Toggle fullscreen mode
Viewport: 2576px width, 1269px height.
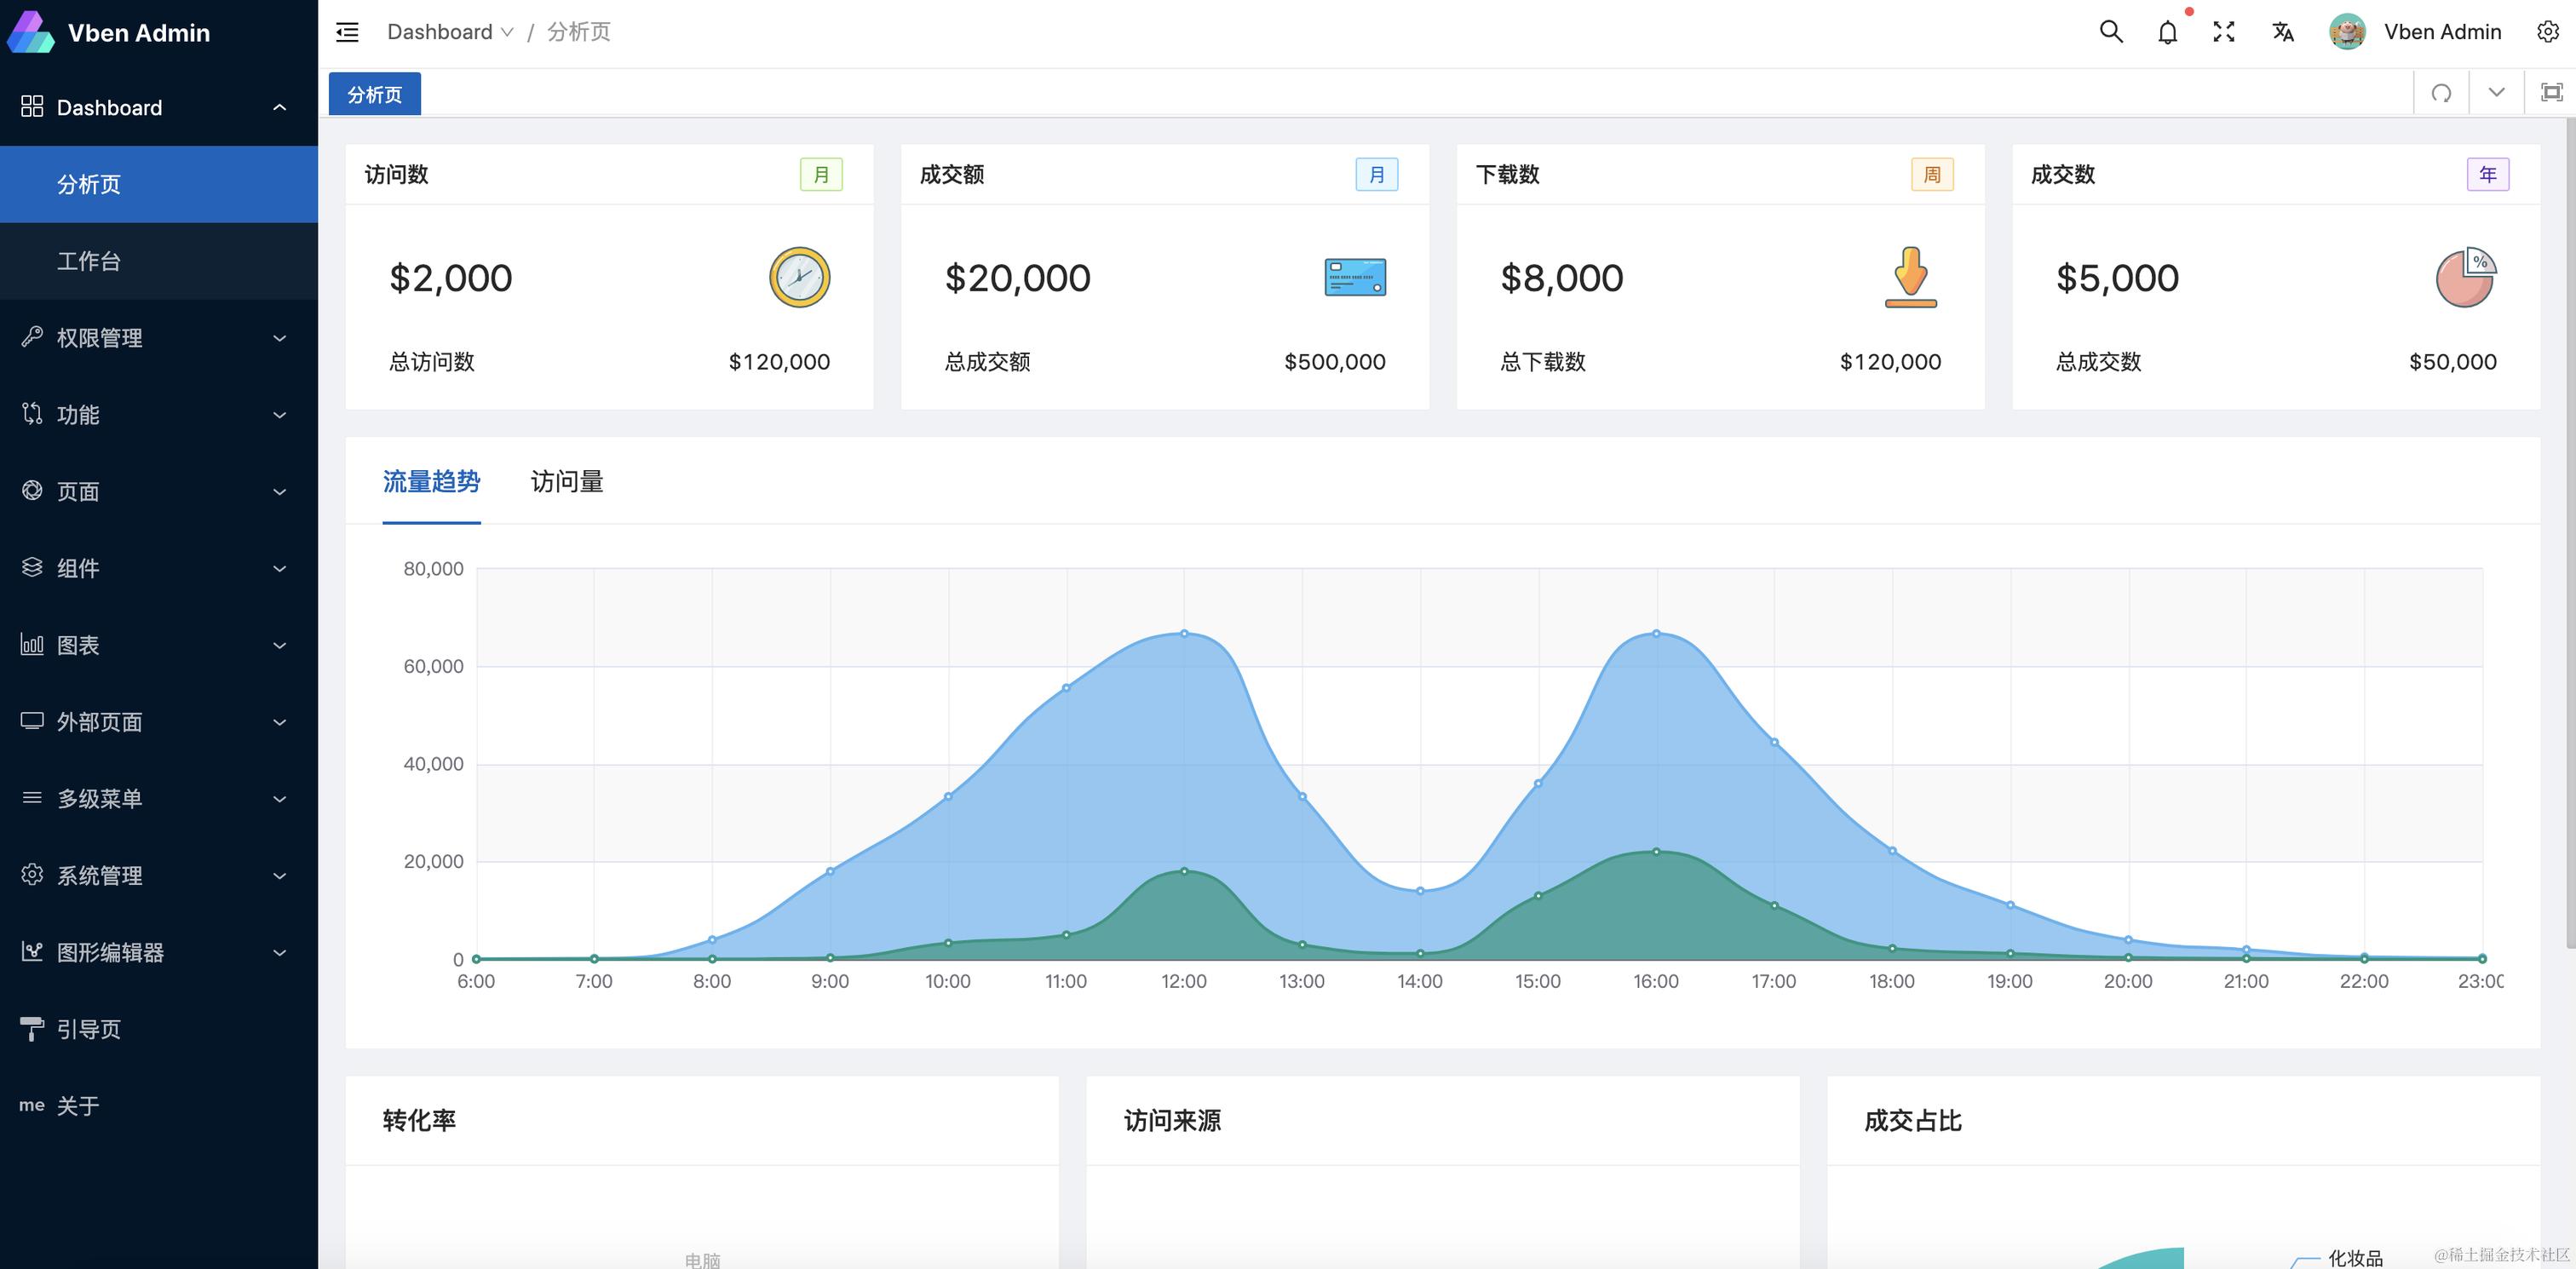pyautogui.click(x=2224, y=31)
